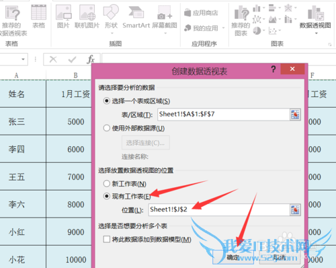Viewport: 336px width, 268px height.
Task: Select "现有工作表" radio button
Action: point(107,196)
